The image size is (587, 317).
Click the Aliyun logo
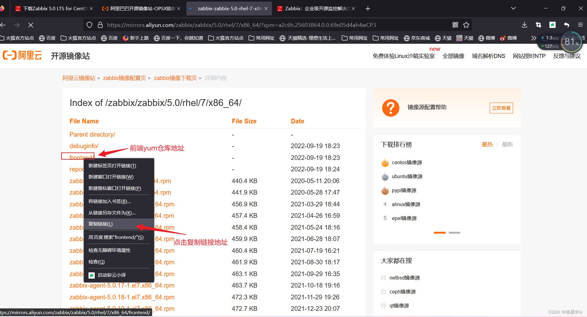click(x=22, y=55)
